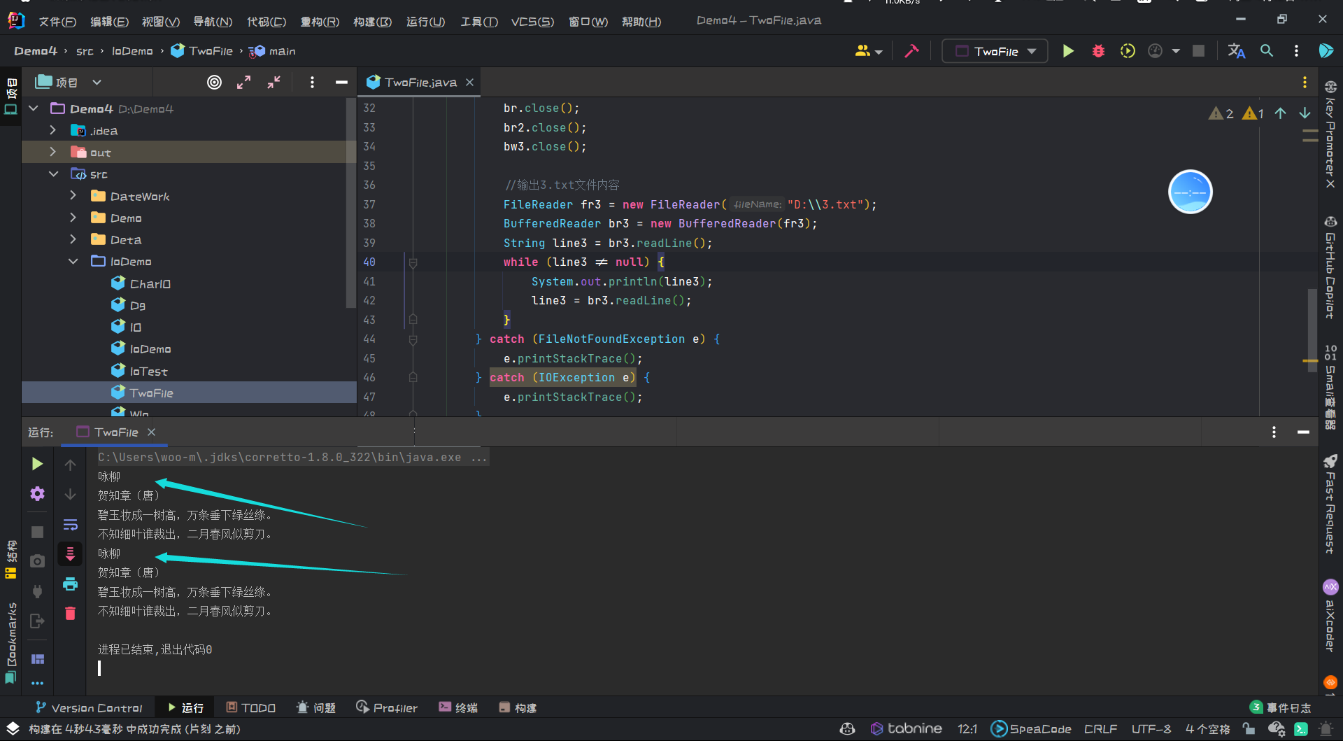Print the console output using printer icon
Image resolution: width=1343 pixels, height=741 pixels.
coord(71,584)
